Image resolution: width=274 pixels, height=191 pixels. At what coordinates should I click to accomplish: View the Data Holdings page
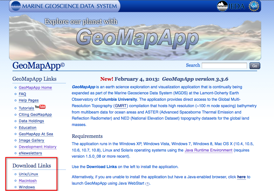pos(31,121)
